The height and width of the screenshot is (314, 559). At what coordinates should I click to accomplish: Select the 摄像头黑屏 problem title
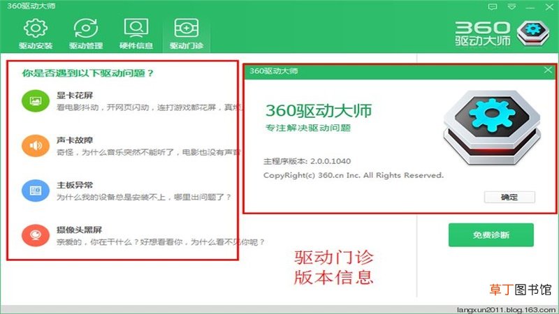(x=79, y=230)
